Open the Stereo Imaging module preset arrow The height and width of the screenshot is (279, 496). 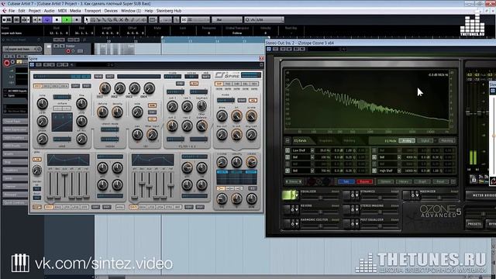356,209
